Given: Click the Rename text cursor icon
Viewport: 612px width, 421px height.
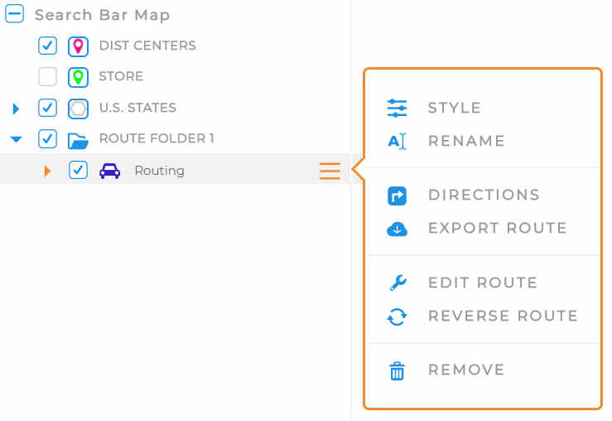Looking at the screenshot, I should click(397, 141).
